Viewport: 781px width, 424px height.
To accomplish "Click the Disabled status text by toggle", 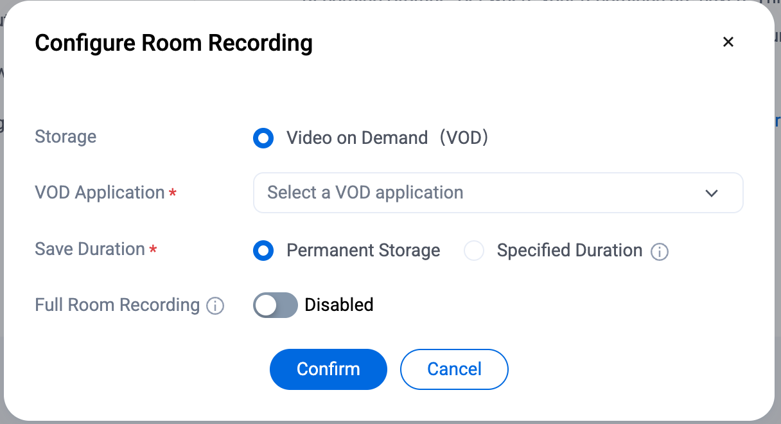I will 339,305.
